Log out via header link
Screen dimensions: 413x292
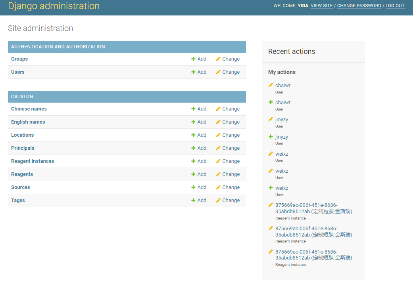click(395, 6)
